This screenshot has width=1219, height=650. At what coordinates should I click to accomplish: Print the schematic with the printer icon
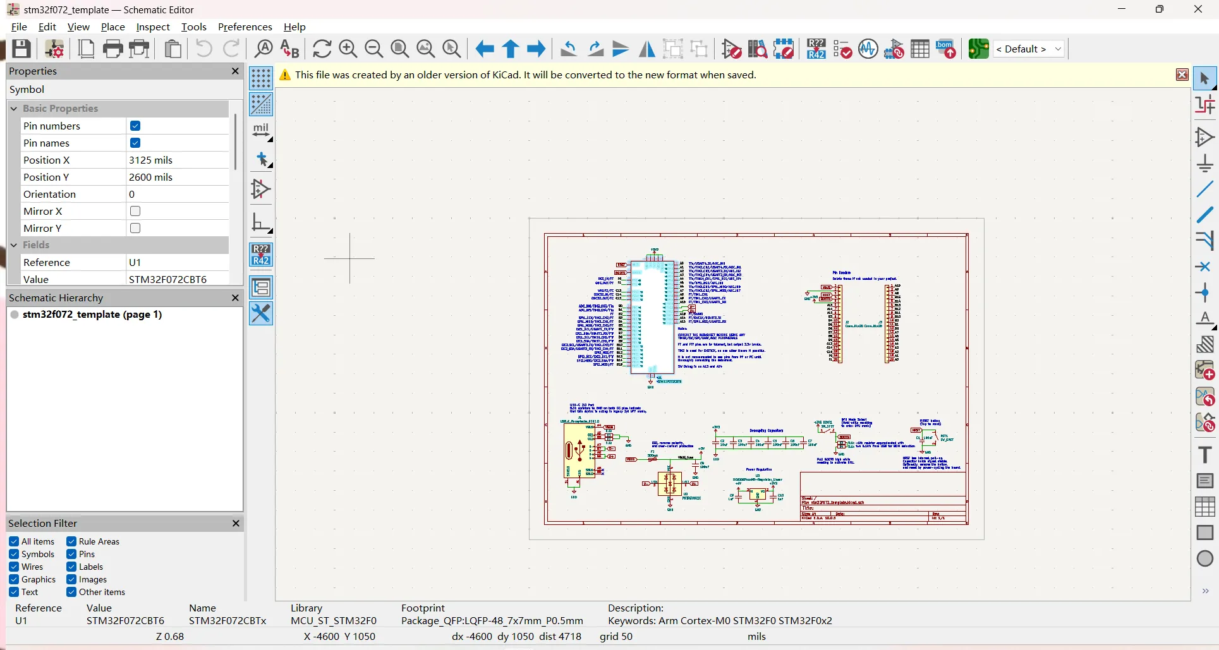(112, 49)
